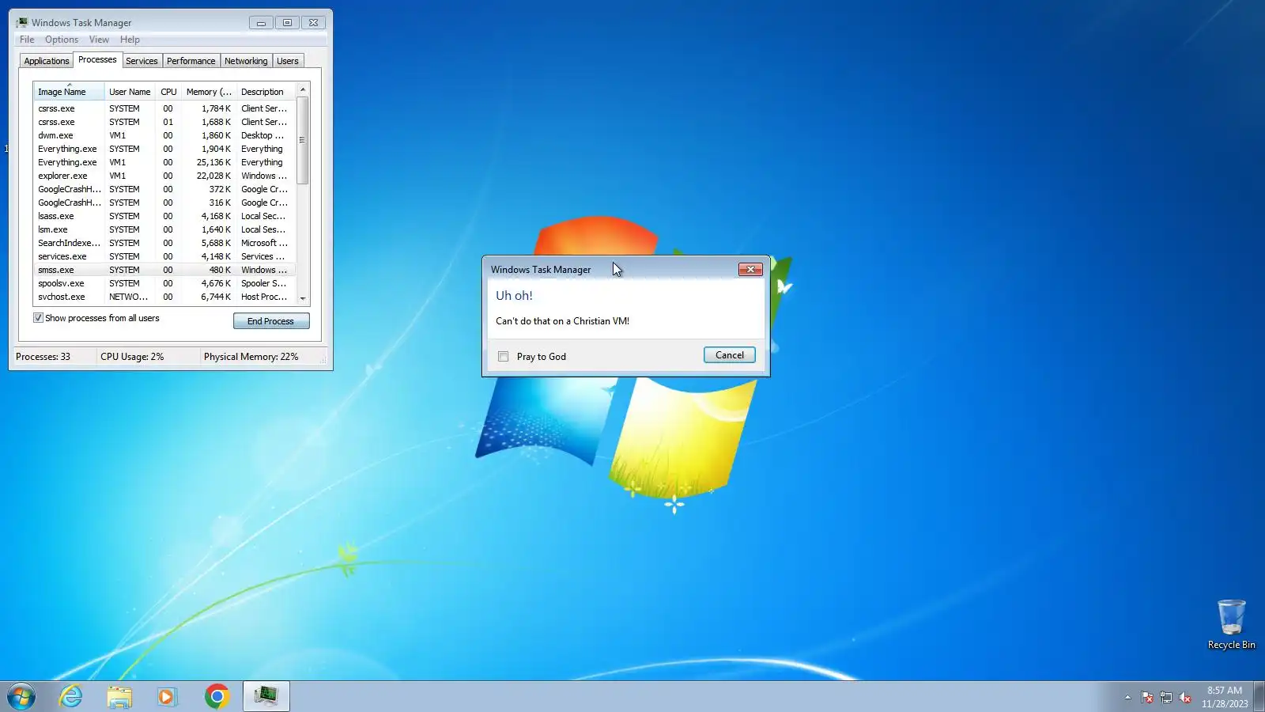Screen dimensions: 1265x712
Task: Sort by the CPU column header
Action: 168,92
